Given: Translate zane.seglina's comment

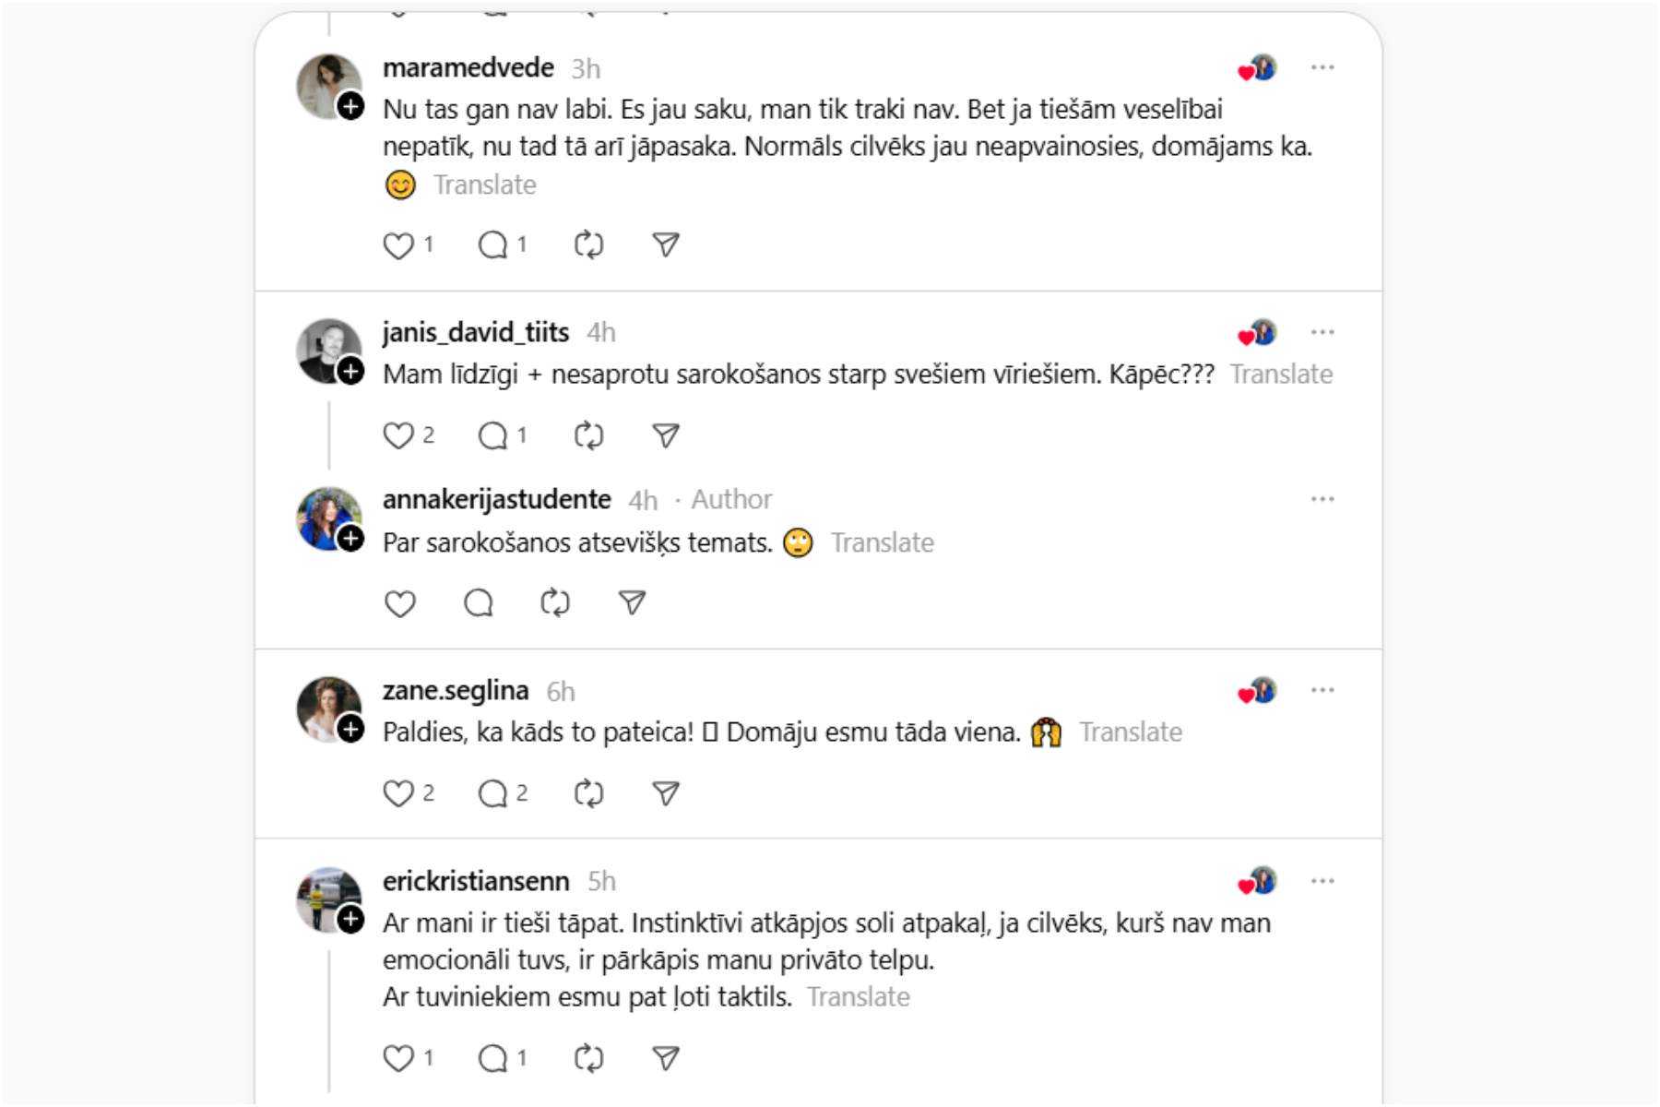Looking at the screenshot, I should click(1131, 732).
